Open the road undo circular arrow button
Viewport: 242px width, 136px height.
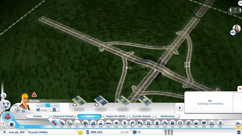pyautogui.click(x=54, y=110)
